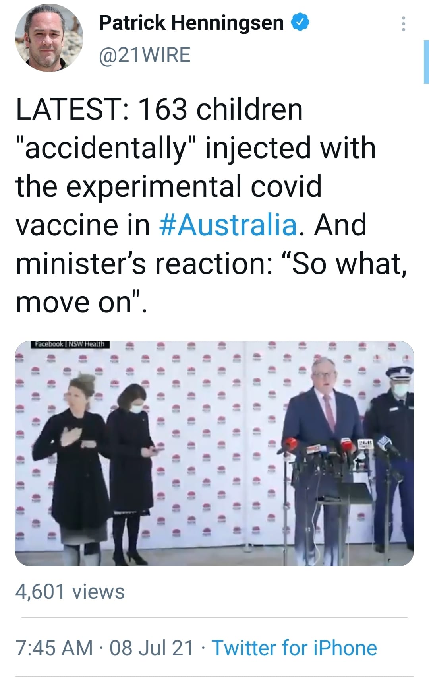The height and width of the screenshot is (681, 429).
Task: Open the Patrick Henningsen display name
Action: click(191, 23)
